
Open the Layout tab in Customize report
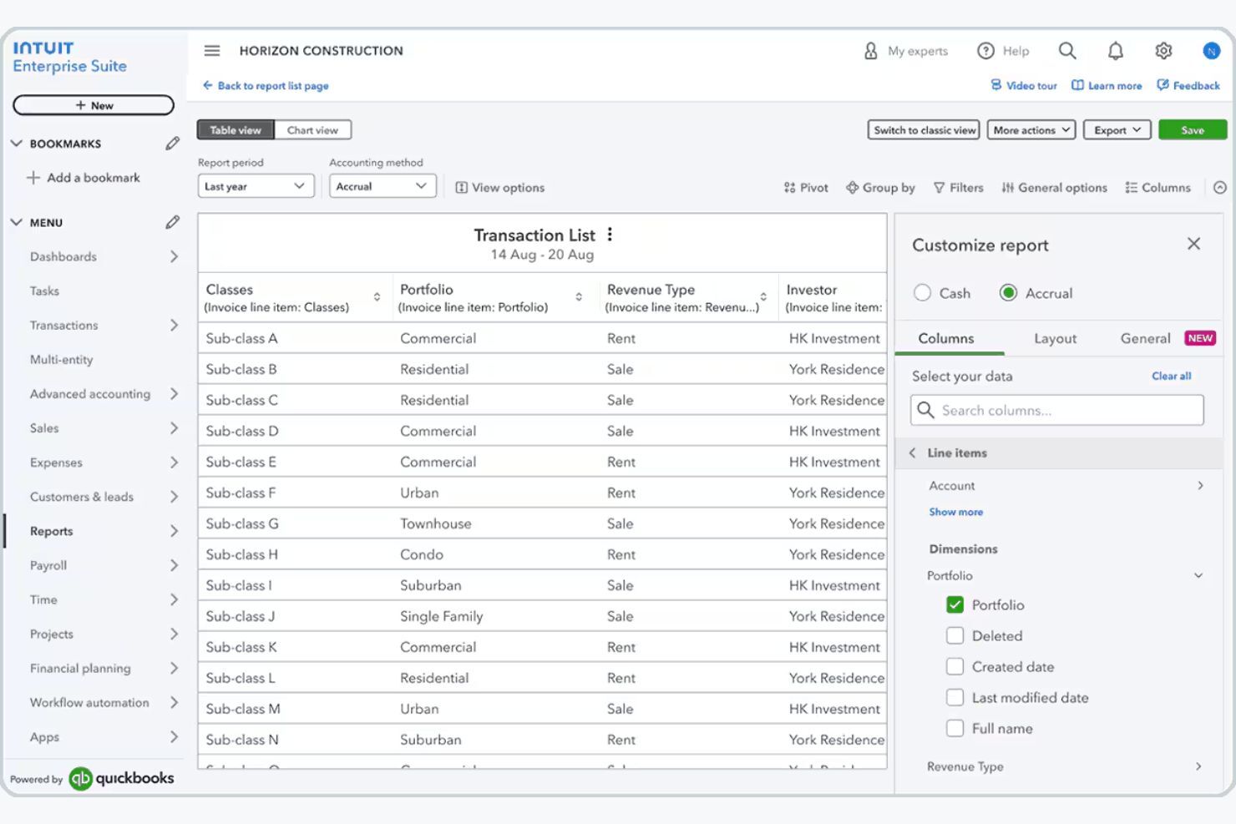pyautogui.click(x=1054, y=338)
